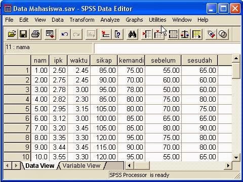Click the tab scroll right arrow
The height and width of the screenshot is (182, 243).
click(x=16, y=165)
